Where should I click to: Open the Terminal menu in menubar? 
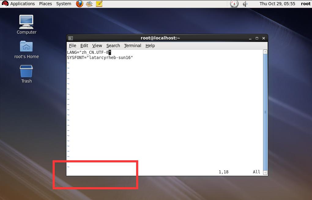pyautogui.click(x=132, y=46)
